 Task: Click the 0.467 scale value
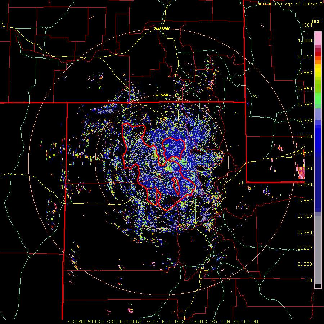(x=305, y=200)
